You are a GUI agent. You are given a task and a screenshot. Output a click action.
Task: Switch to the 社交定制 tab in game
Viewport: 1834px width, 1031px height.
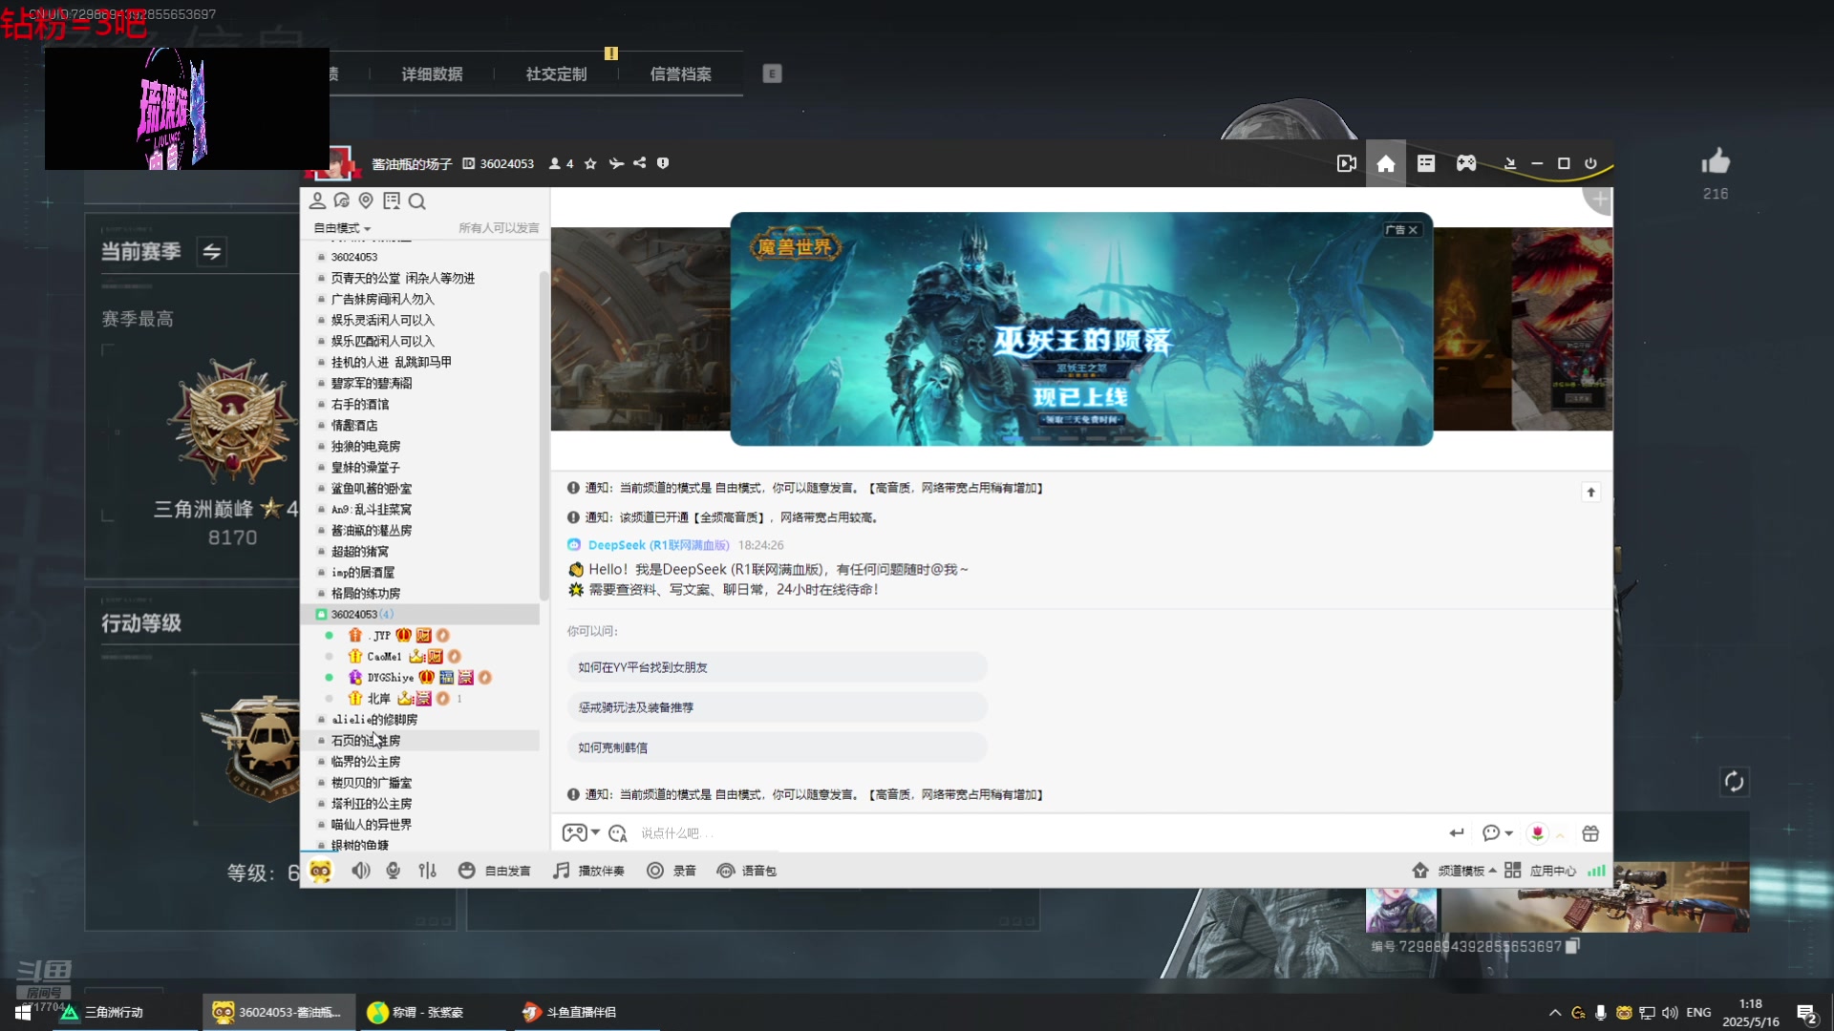556,74
